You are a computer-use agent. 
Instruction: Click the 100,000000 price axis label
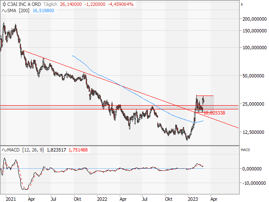(x=254, y=48)
